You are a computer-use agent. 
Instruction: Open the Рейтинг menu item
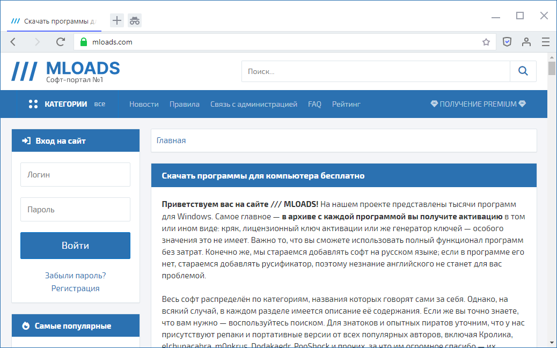coord(346,104)
